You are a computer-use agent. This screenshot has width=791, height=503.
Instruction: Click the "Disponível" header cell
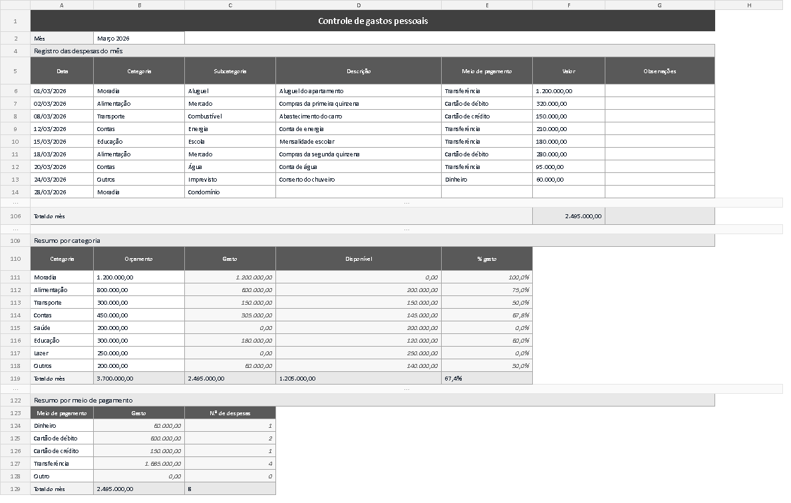coord(358,259)
